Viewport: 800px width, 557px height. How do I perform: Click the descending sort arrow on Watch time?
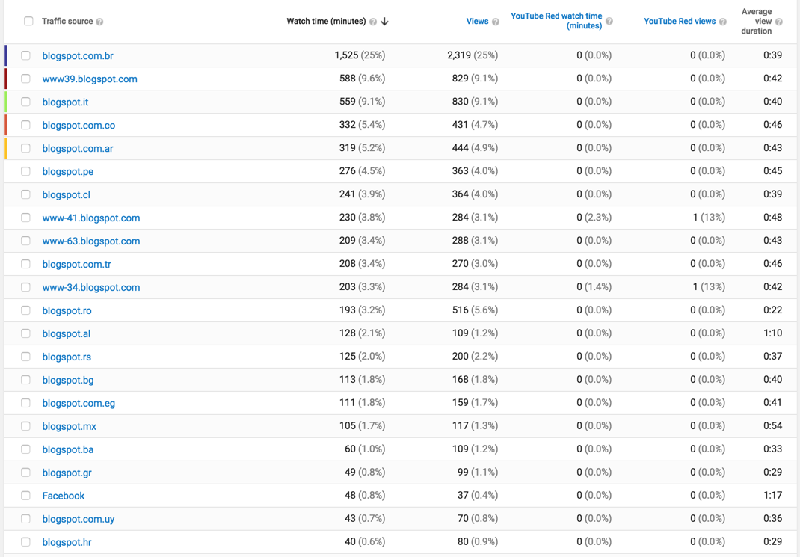[x=385, y=22]
